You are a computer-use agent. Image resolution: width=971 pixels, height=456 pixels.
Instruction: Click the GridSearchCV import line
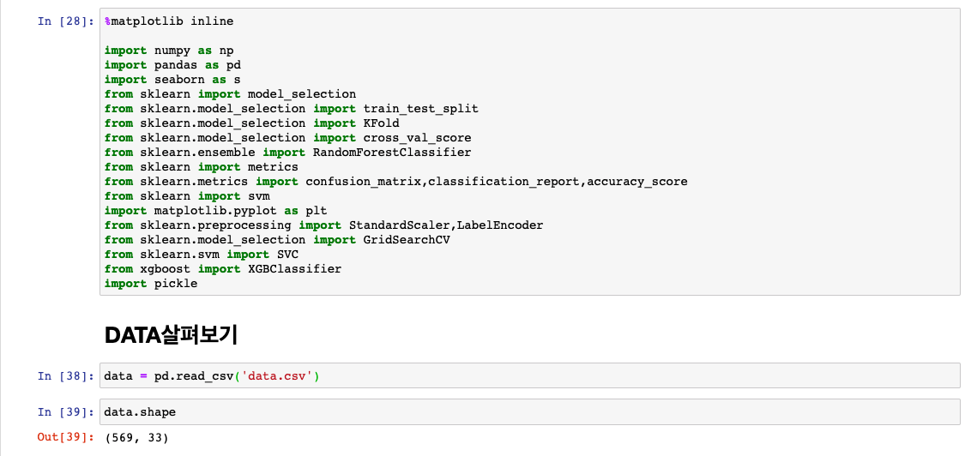(x=277, y=239)
